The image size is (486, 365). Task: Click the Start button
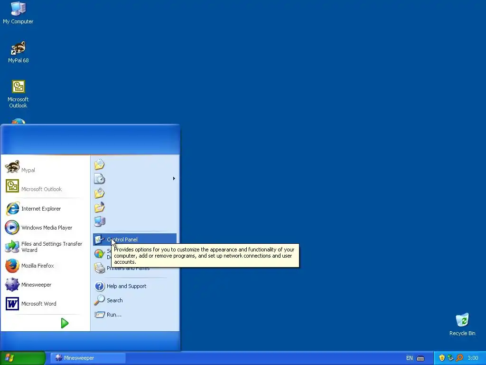coord(23,358)
